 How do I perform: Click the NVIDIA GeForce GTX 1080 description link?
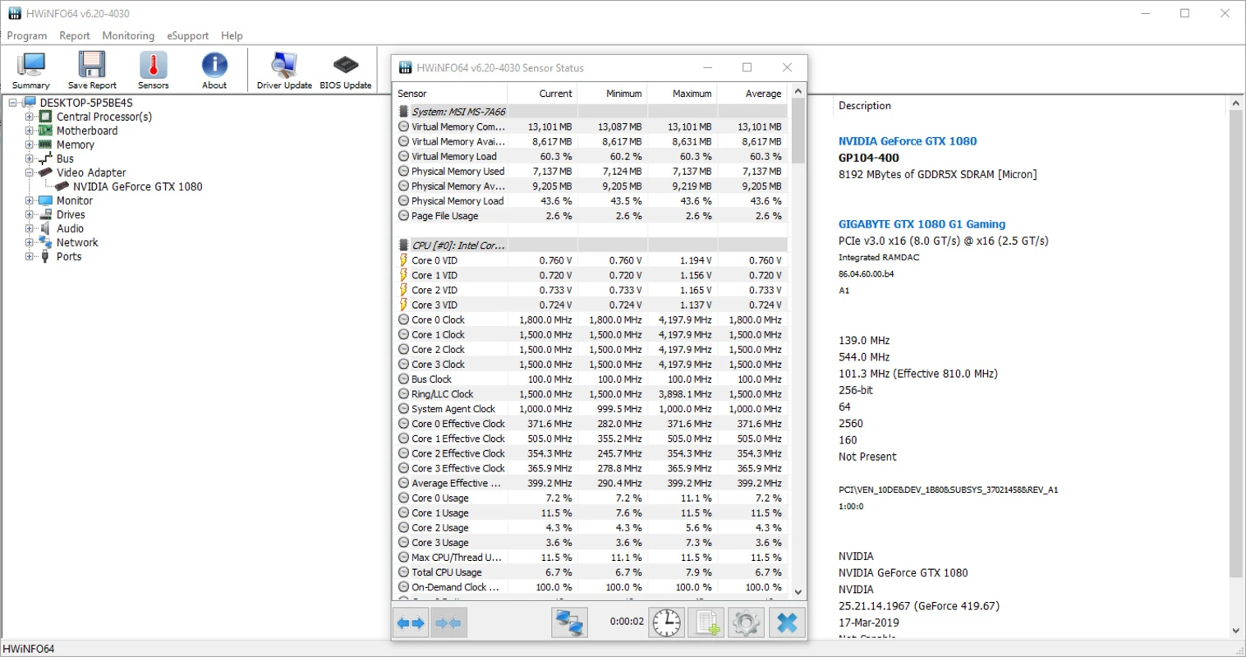point(907,141)
